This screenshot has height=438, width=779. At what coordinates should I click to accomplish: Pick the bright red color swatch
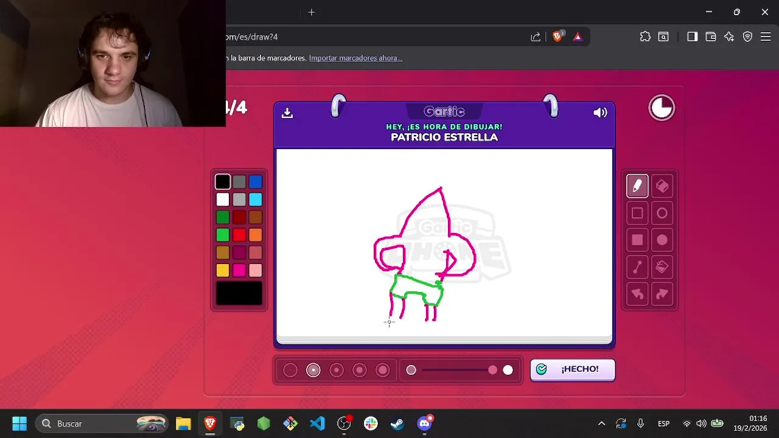point(239,235)
